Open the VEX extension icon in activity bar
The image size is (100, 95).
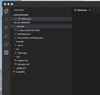6,52
